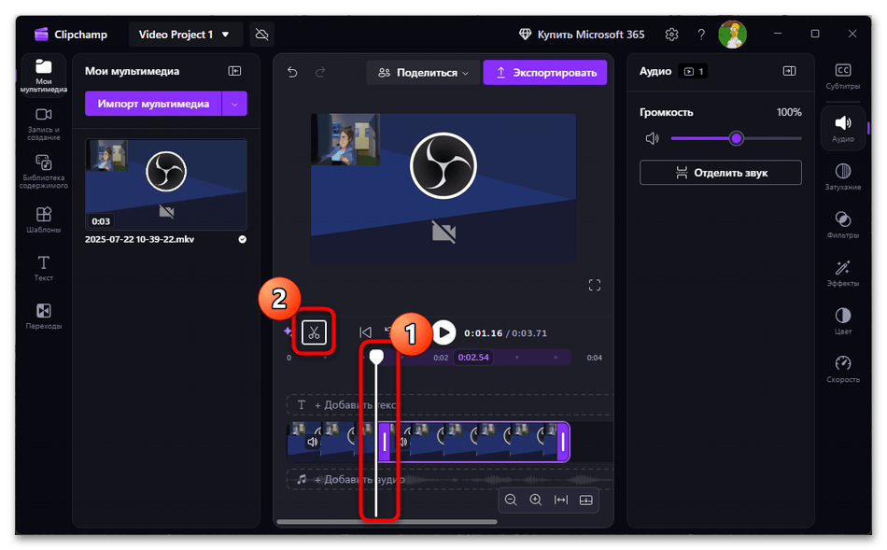Select 2025-07-22 10-39-22.mkv media thumbnail
887x550 pixels.
point(166,185)
